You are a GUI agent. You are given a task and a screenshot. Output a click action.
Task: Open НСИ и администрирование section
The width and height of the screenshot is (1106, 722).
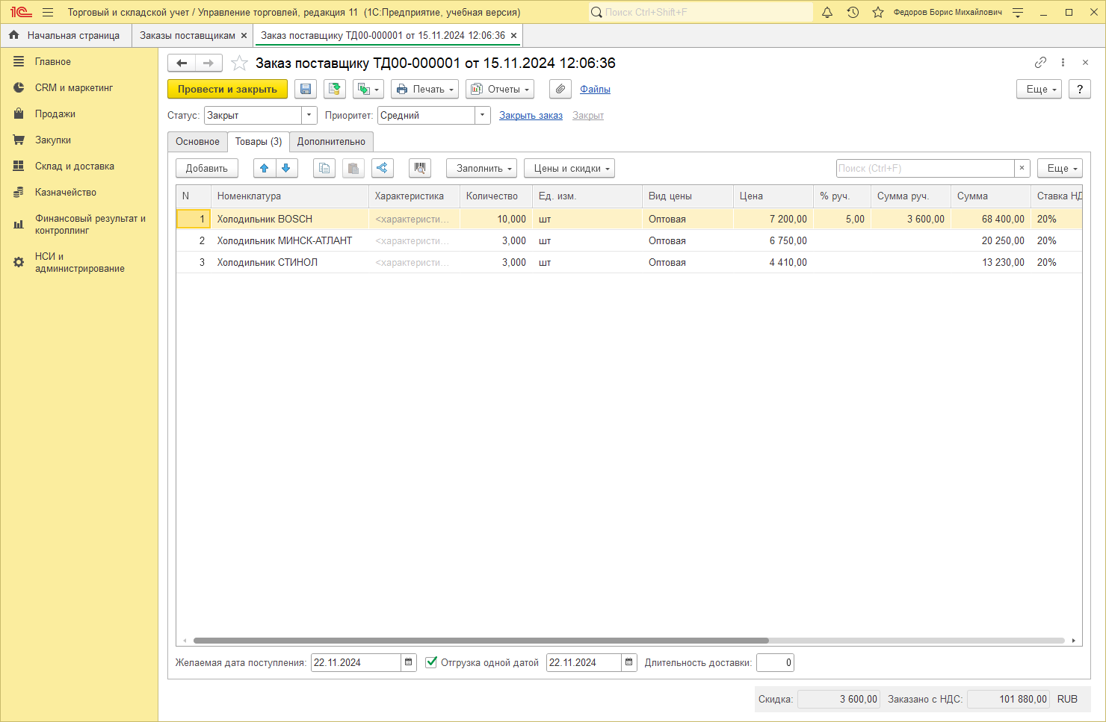pyautogui.click(x=78, y=263)
